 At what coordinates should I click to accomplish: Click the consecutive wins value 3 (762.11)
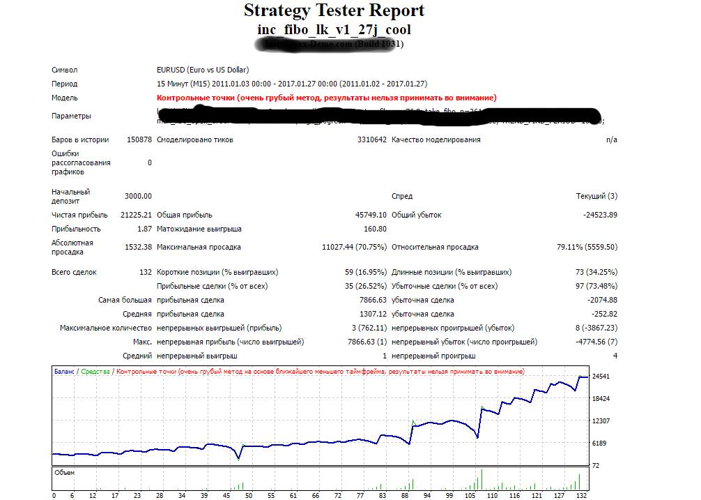pos(369,328)
